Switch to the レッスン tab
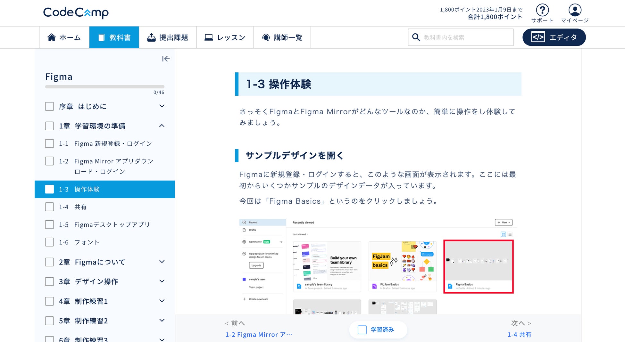Image resolution: width=625 pixels, height=342 pixels. click(x=225, y=37)
